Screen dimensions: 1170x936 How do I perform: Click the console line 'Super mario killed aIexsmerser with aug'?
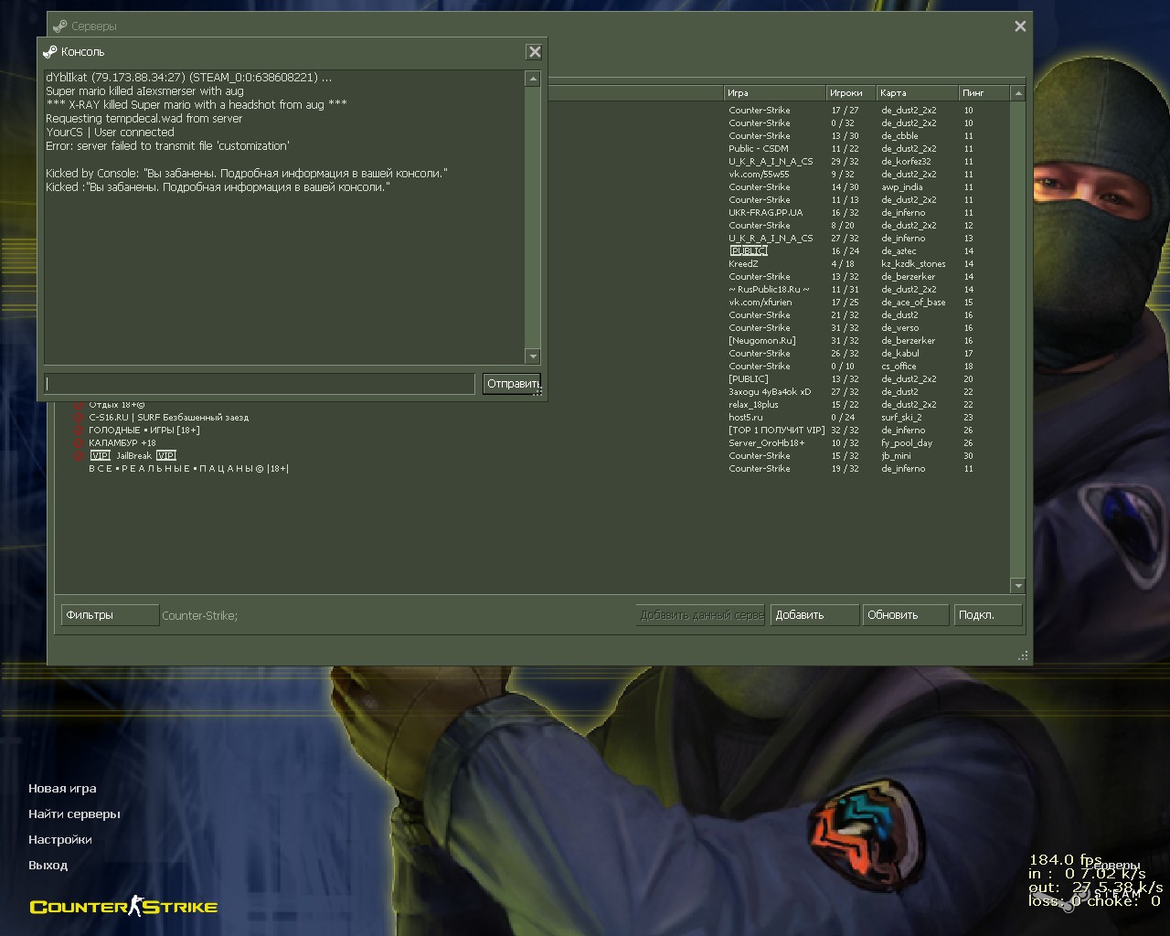point(144,91)
